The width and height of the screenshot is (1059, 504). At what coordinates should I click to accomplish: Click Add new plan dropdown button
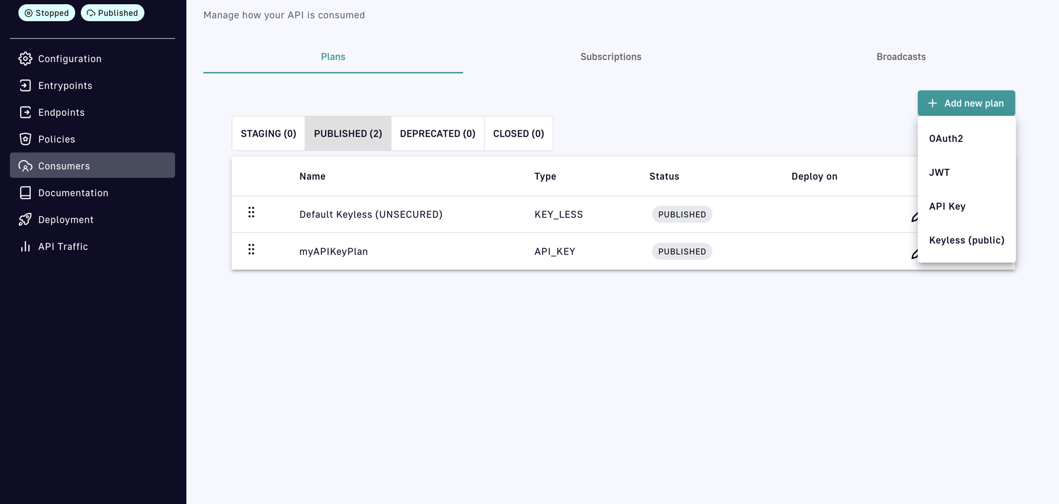(966, 103)
